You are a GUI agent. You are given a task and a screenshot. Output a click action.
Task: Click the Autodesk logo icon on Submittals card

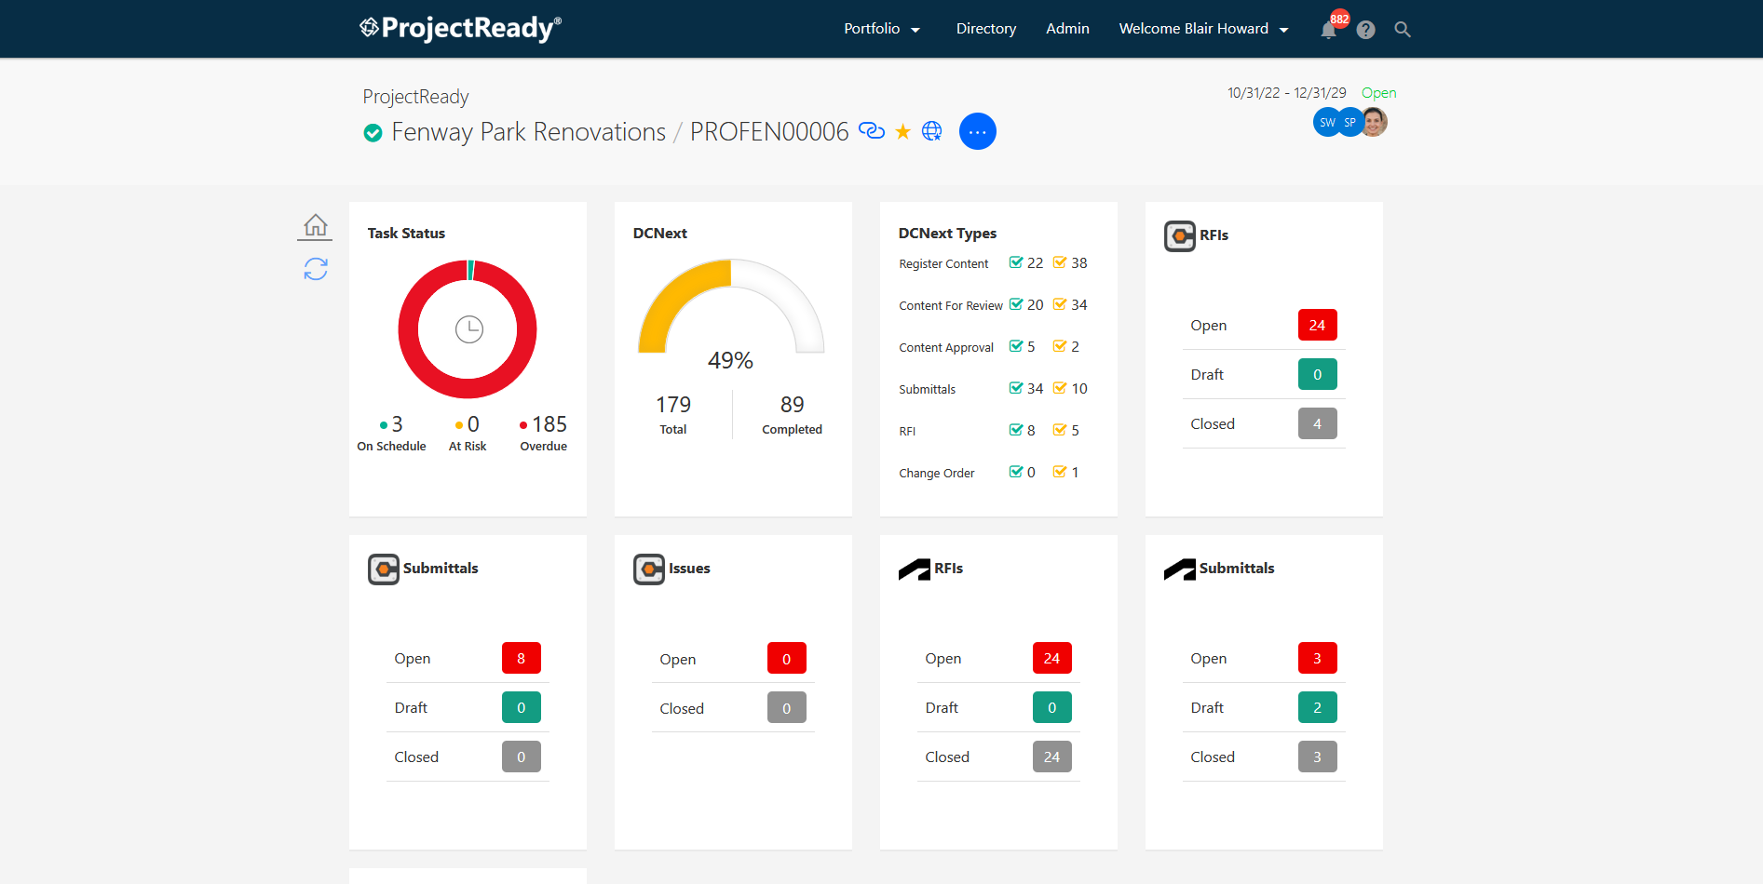[x=1180, y=569]
